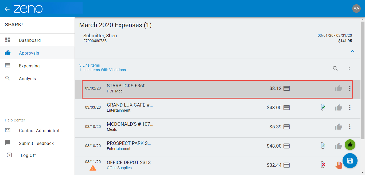
Task: Click the credit card icon on STARBUCKS row
Action: pyautogui.click(x=287, y=88)
